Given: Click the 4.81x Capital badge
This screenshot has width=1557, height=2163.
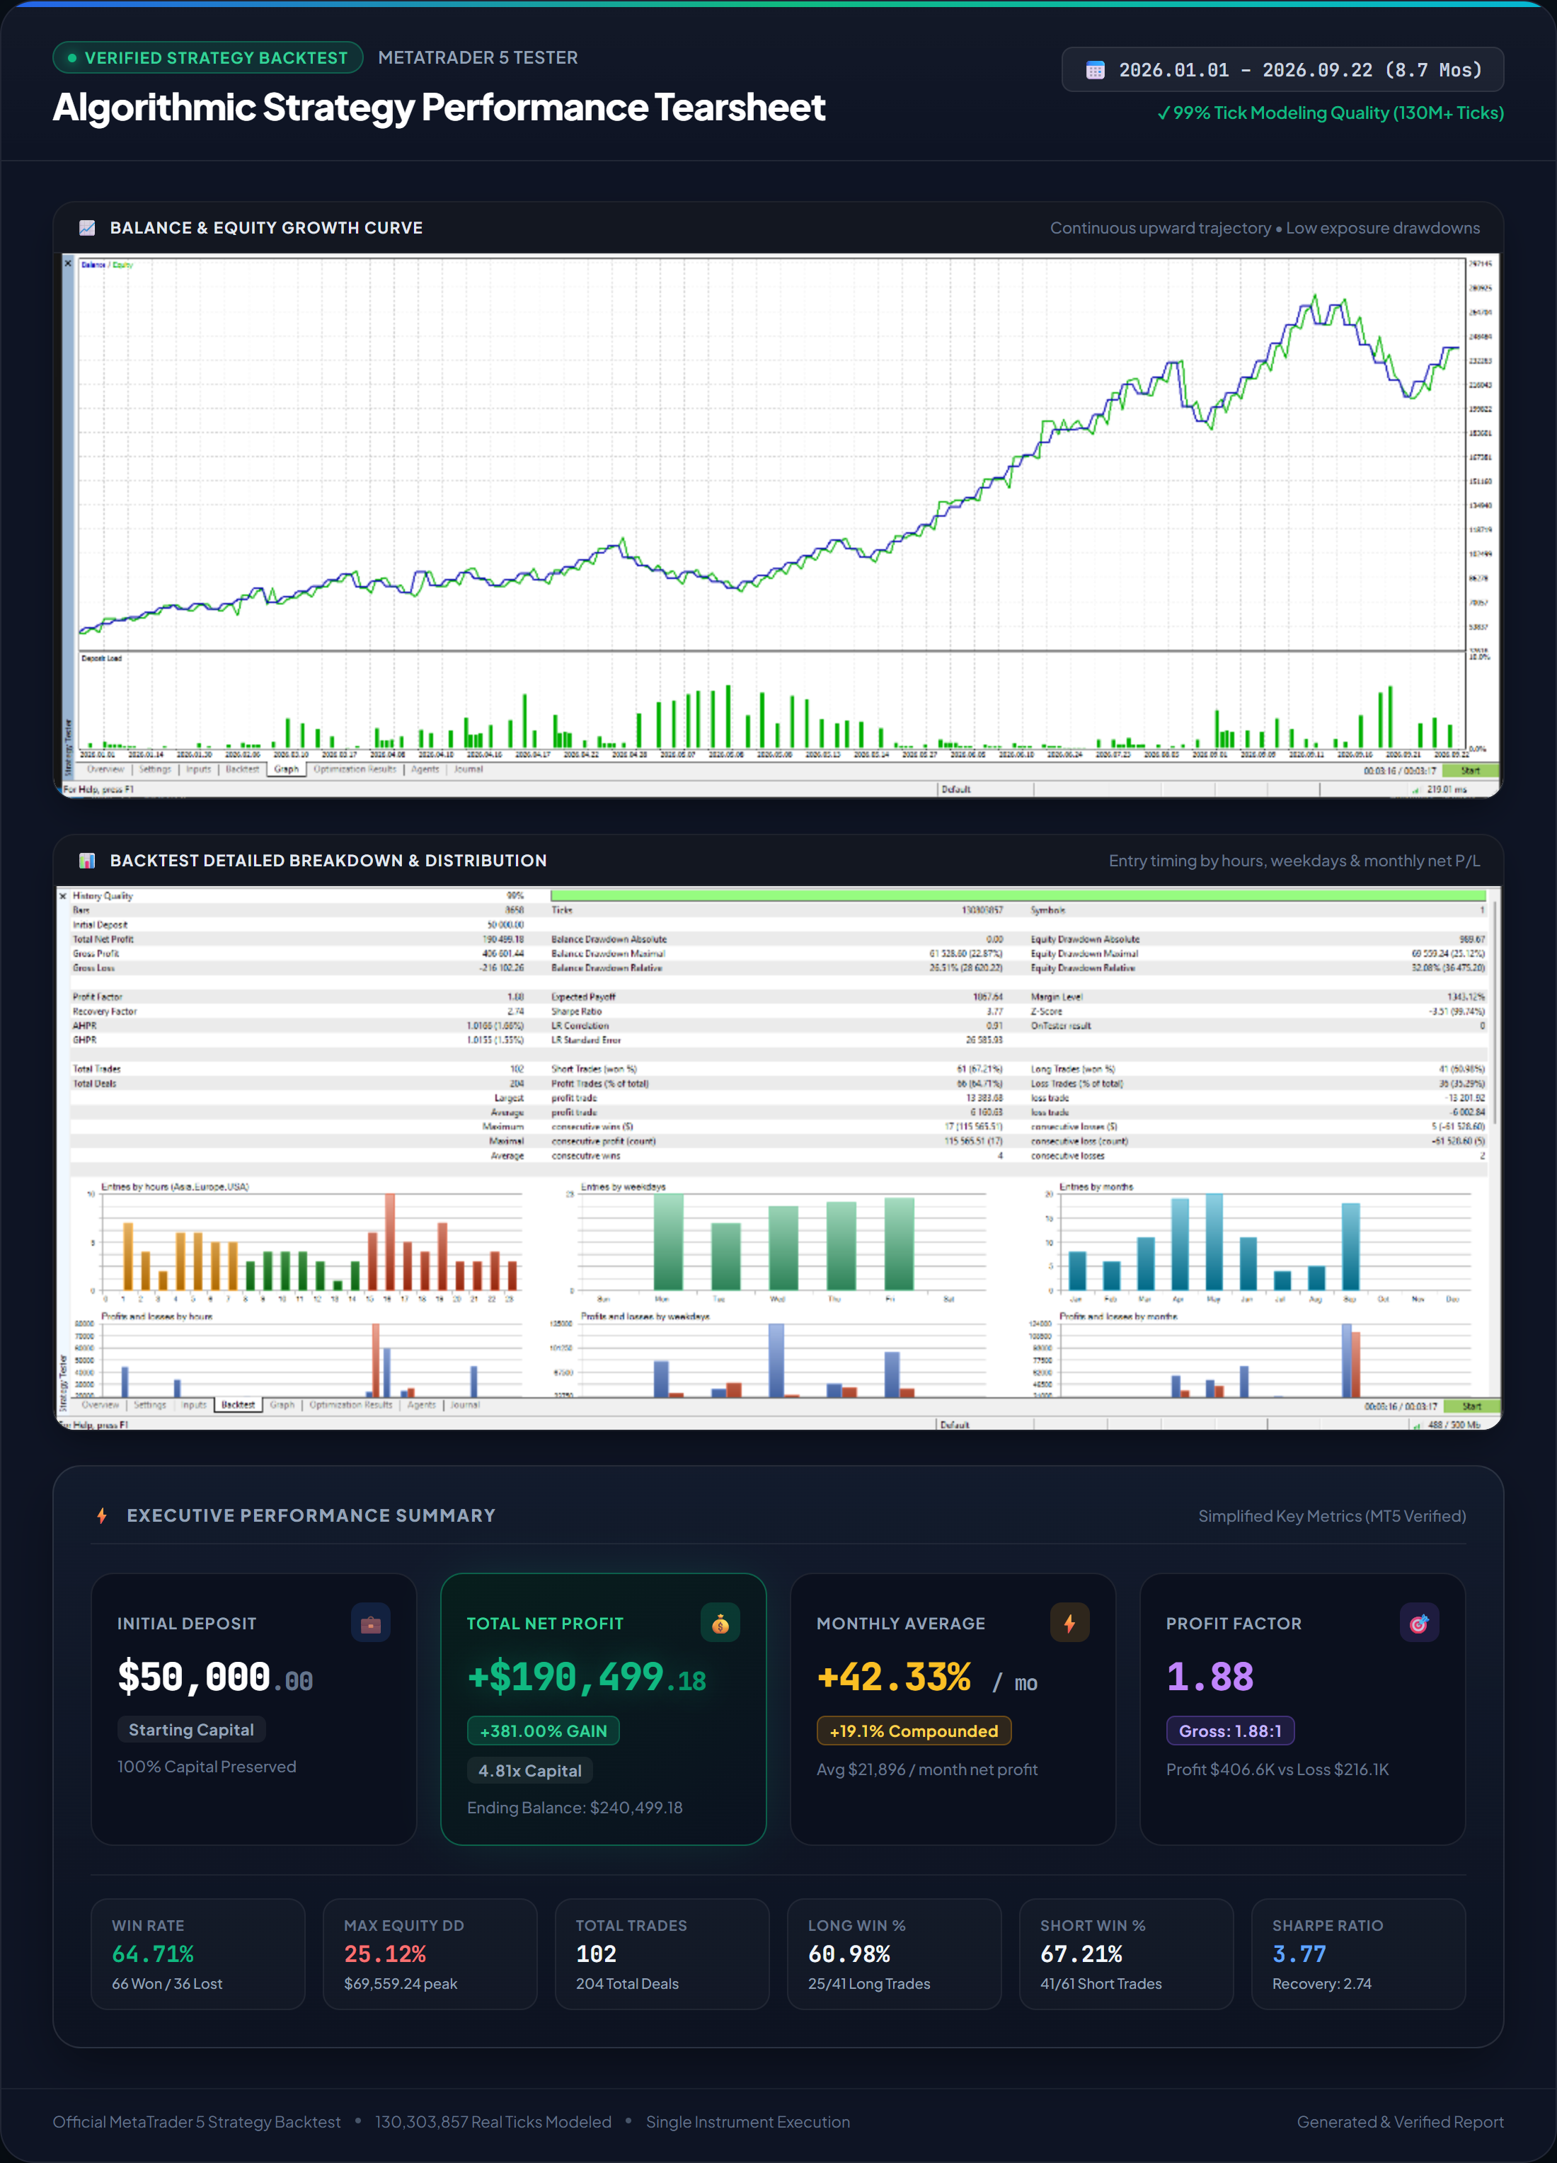Looking at the screenshot, I should 530,1771.
